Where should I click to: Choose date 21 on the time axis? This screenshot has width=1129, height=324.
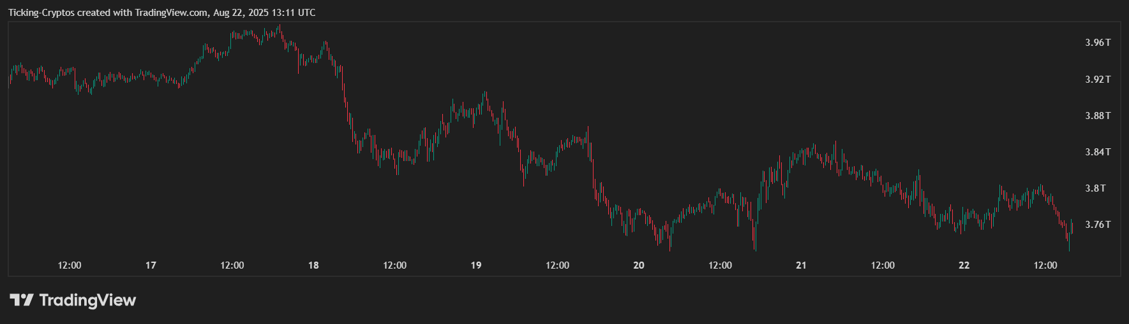pyautogui.click(x=801, y=265)
